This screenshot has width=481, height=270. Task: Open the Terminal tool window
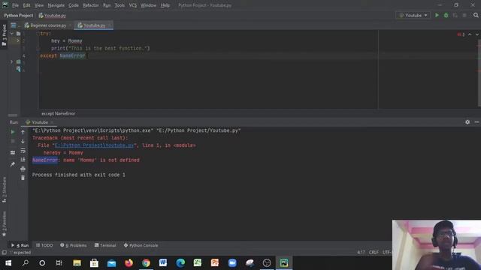105,245
